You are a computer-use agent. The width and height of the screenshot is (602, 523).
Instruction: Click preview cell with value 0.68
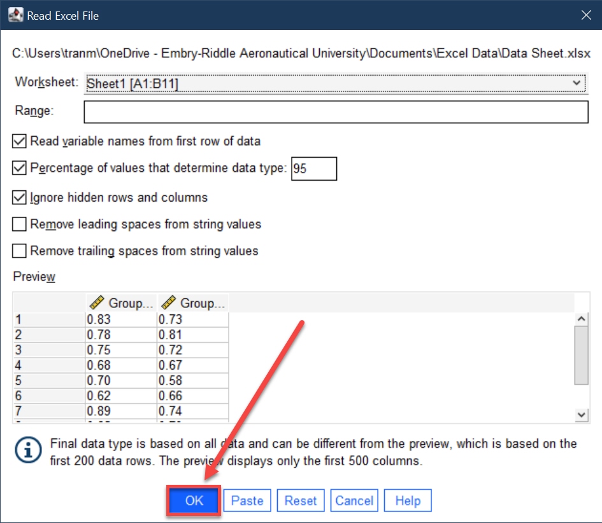click(121, 365)
